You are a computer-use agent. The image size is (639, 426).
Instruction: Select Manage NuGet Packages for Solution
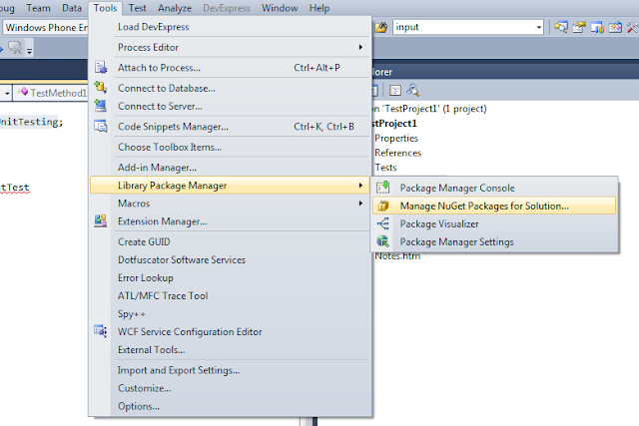[483, 207]
